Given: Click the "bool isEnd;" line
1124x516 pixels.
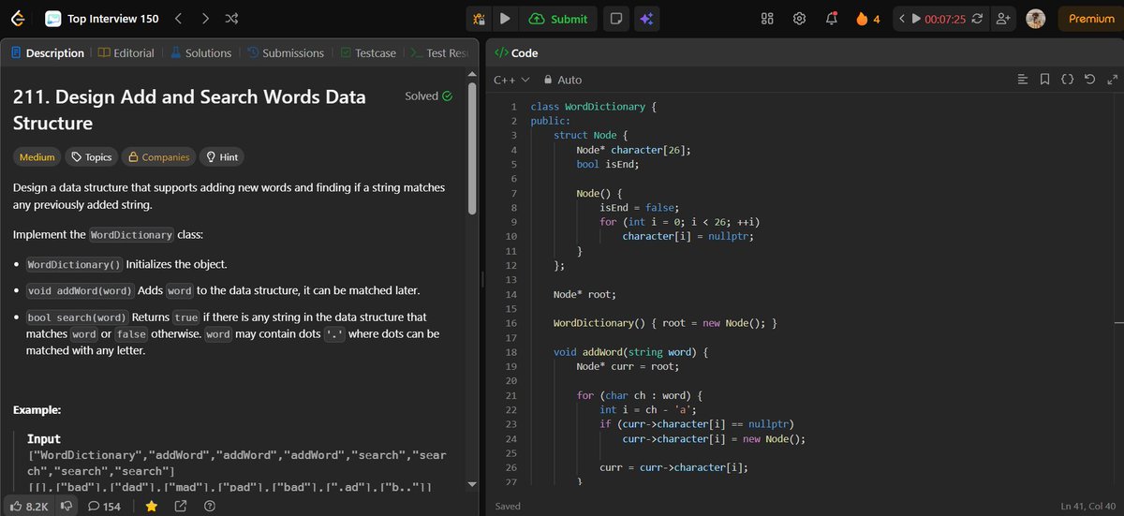Looking at the screenshot, I should 608,165.
